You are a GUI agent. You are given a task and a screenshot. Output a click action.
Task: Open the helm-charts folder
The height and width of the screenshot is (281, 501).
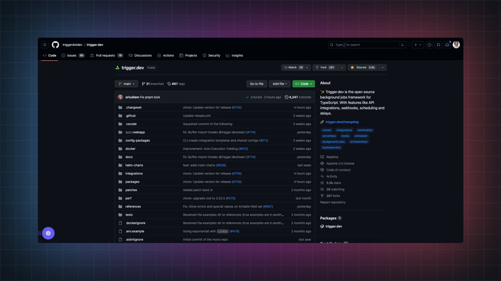pos(134,165)
